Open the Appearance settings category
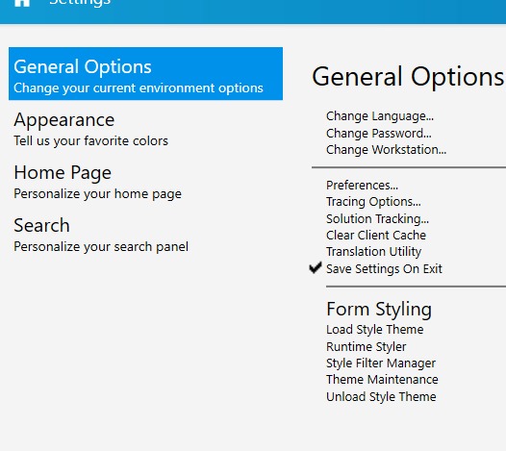The image size is (506, 451). point(145,129)
